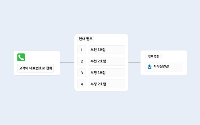This screenshot has width=200, height=125.
Task: Choose the '부평 2호점' option
Action: pos(107,84)
